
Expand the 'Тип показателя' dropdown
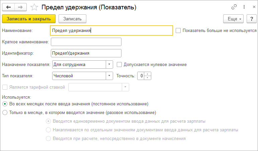(109, 76)
